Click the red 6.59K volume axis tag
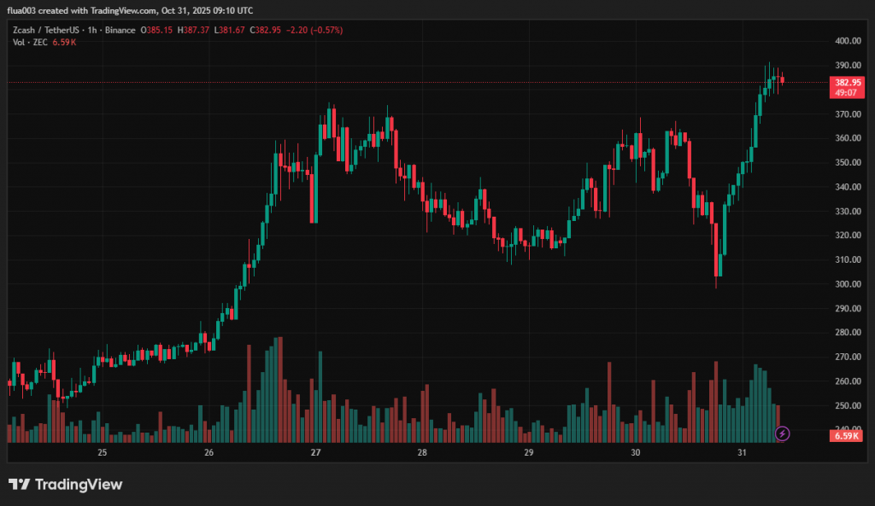875x506 pixels. [849, 436]
